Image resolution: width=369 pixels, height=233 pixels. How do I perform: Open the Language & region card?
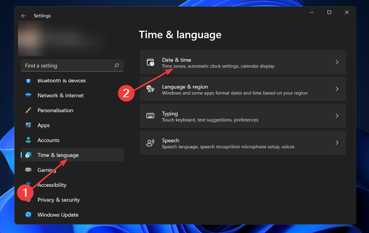click(x=243, y=89)
